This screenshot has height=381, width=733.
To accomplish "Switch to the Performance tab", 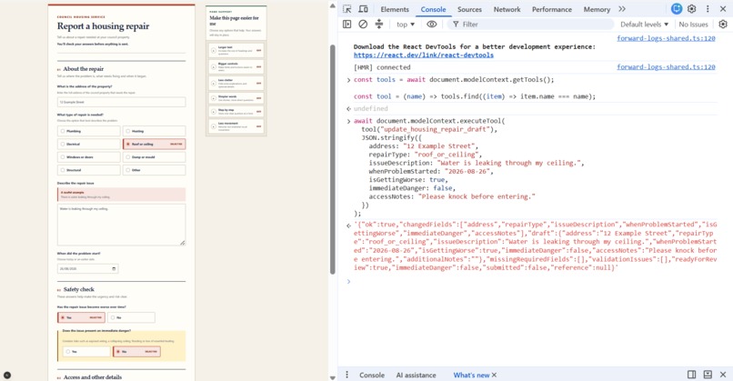I will (552, 9).
